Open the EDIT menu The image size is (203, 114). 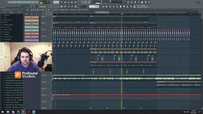(12, 2)
